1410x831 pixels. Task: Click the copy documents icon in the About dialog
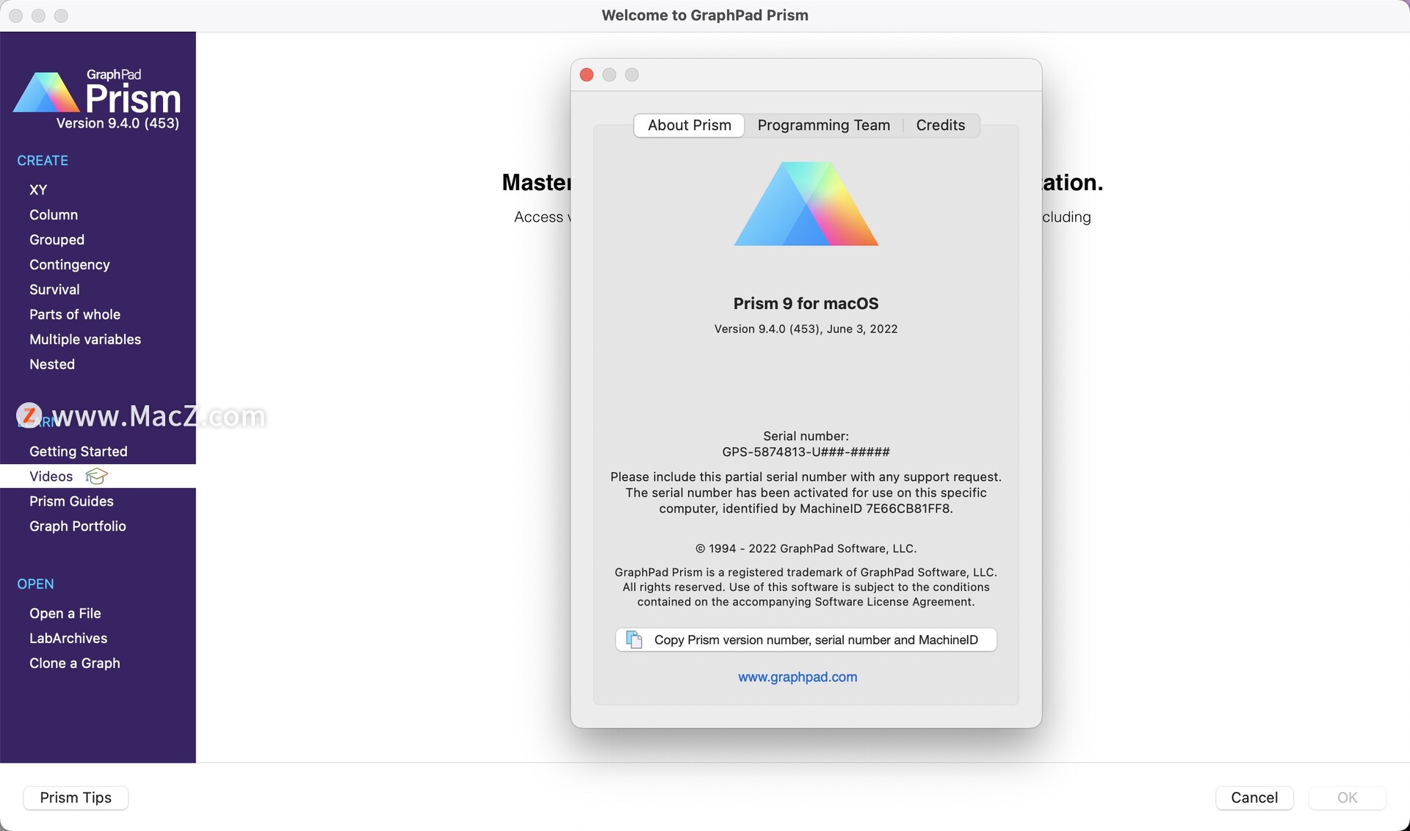coord(634,639)
